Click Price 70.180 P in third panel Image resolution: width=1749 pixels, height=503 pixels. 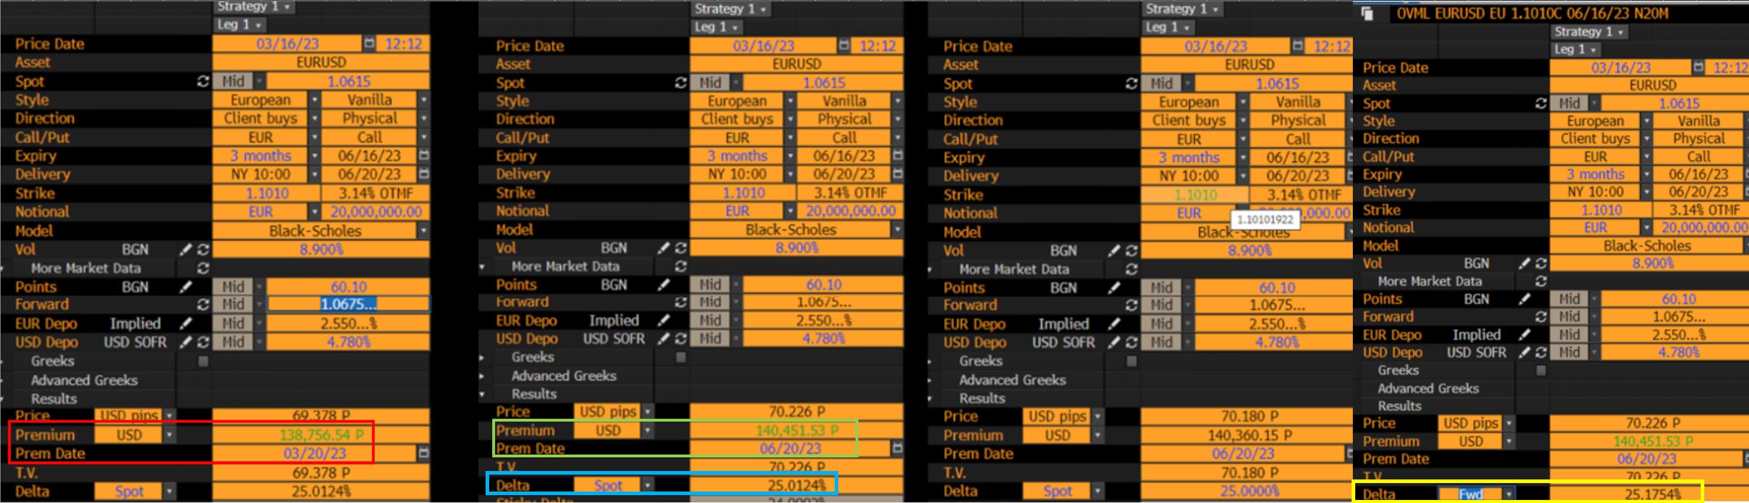[x=1248, y=416]
